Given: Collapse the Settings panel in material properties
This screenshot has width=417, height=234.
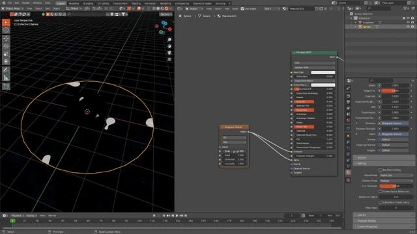Looking at the screenshot, I should click(384, 163).
